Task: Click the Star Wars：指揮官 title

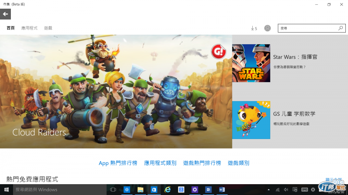Action: [295, 57]
